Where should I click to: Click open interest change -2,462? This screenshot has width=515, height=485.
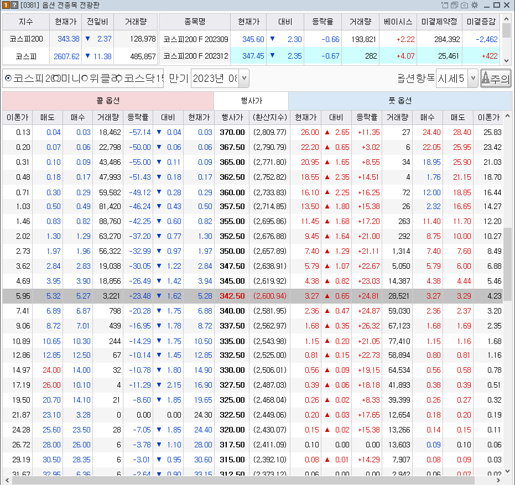click(486, 39)
